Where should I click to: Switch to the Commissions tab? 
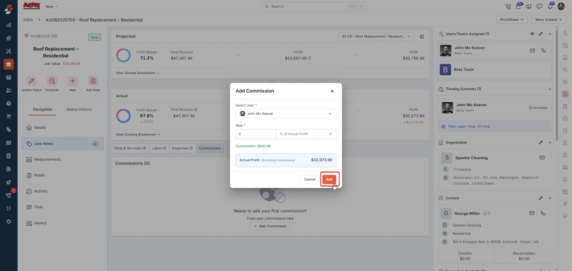tap(209, 148)
